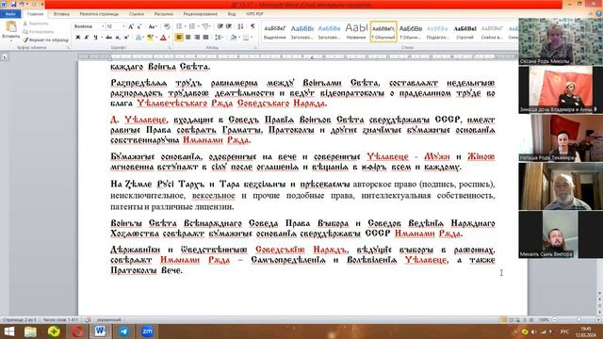The image size is (603, 339).
Task: Toggle strikethrough formatting
Action: (109, 38)
